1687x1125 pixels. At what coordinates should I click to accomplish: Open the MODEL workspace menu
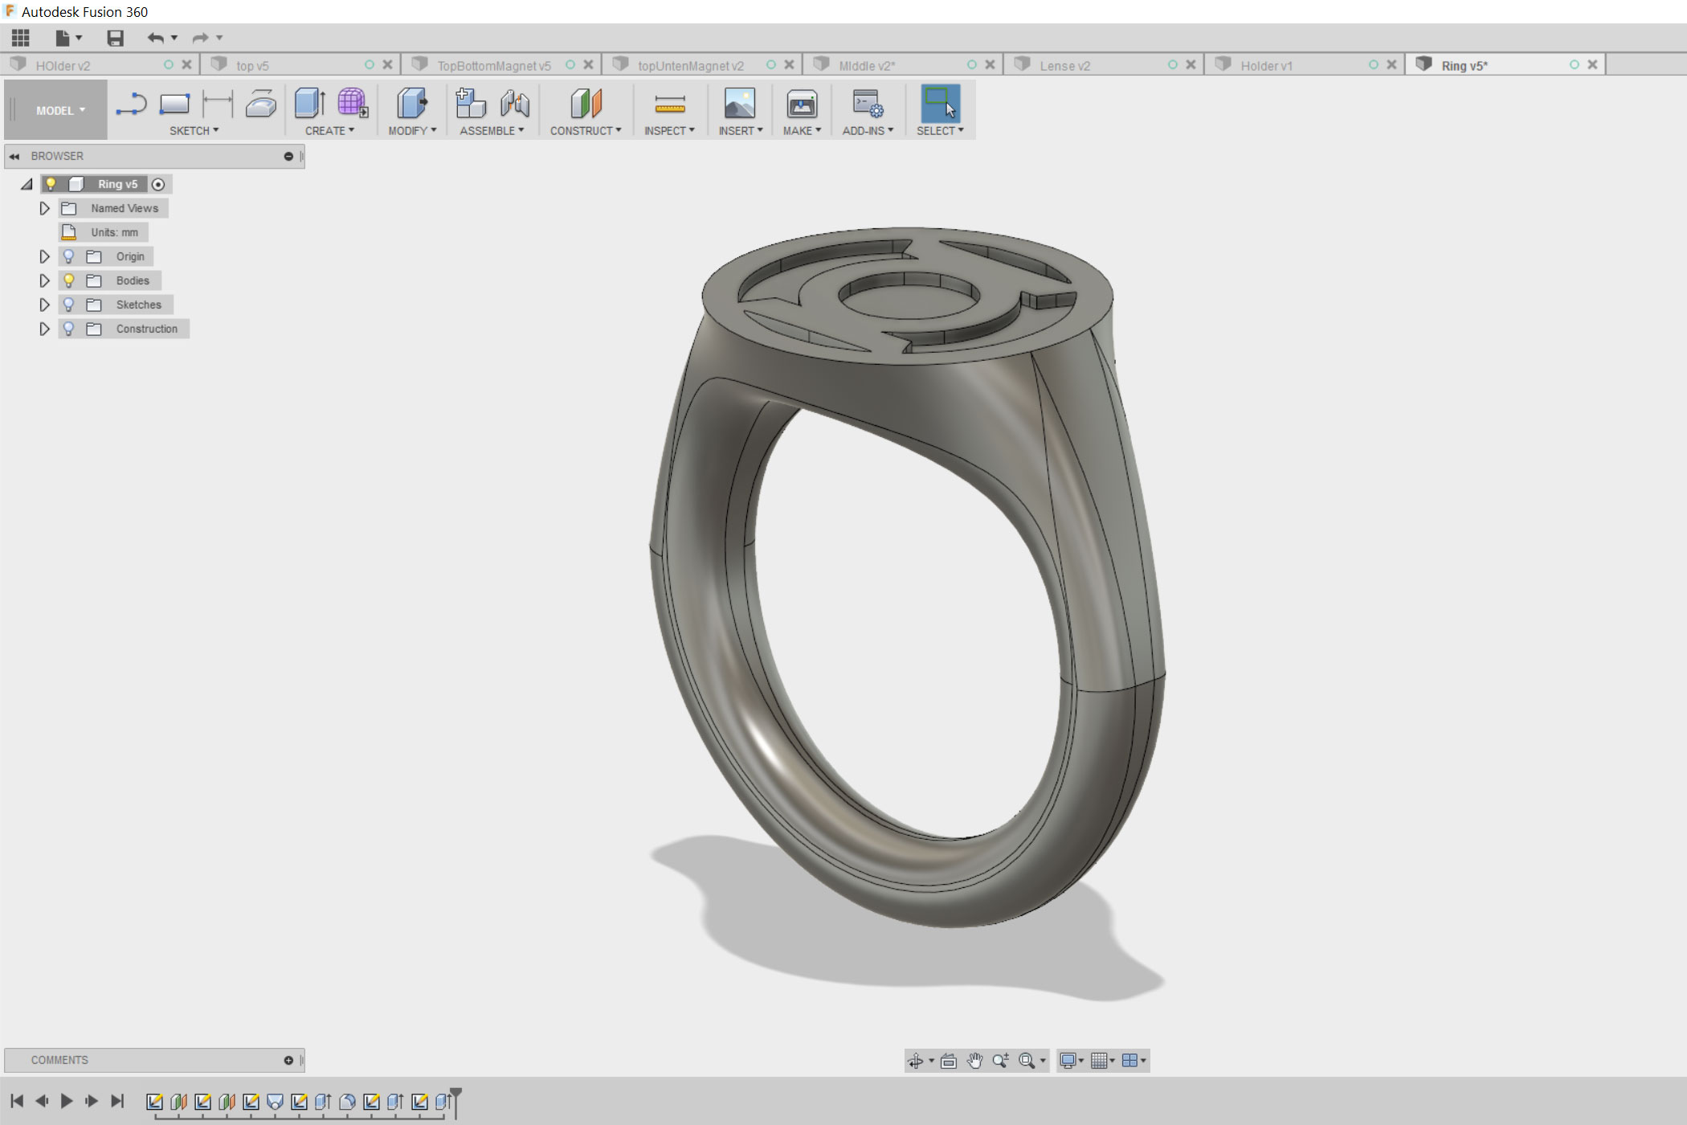55,109
